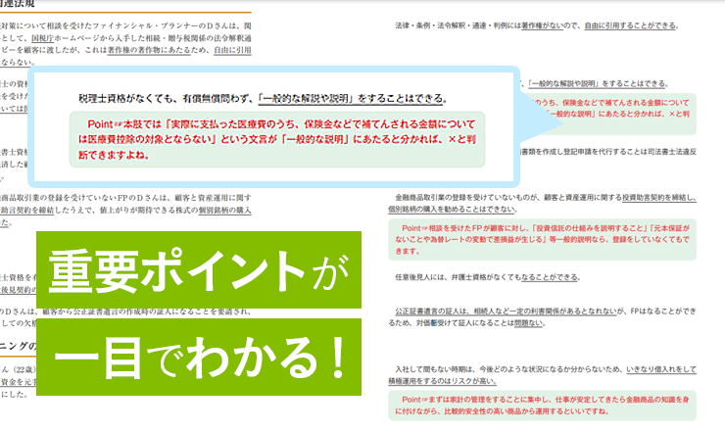Image resolution: width=725 pixels, height=431 pixels.
Task: Click the underlined 問題ない text
Action: (527, 323)
